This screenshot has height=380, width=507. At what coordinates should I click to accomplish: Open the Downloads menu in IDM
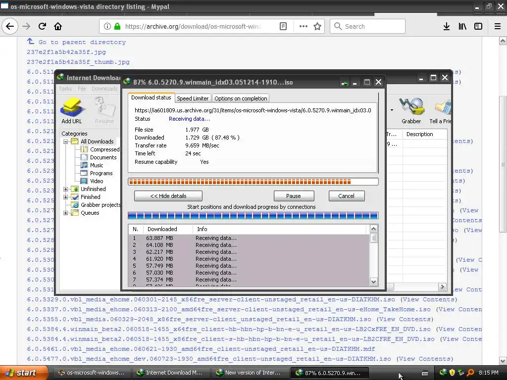click(104, 89)
